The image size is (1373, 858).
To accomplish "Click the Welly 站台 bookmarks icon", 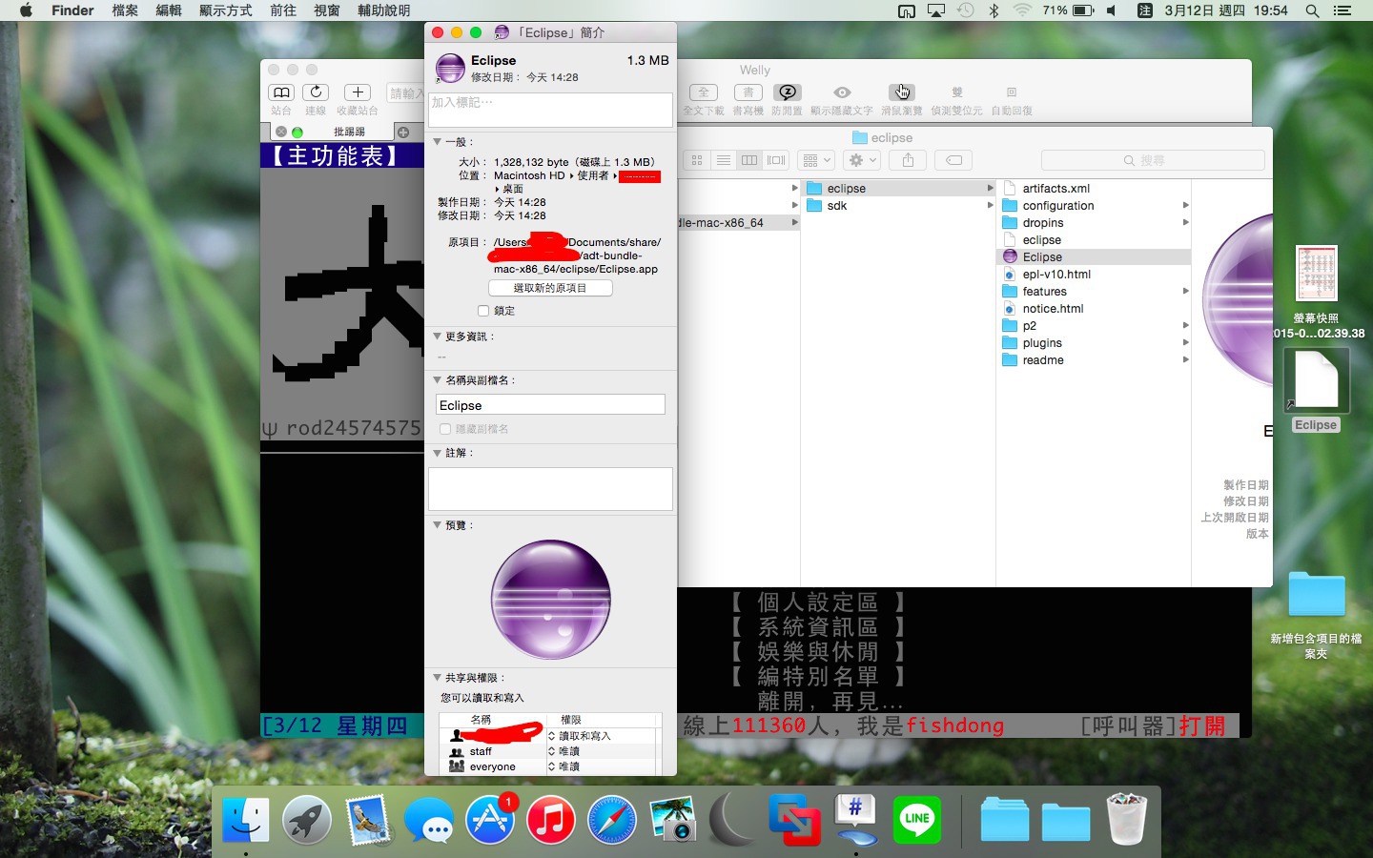I will point(281,92).
